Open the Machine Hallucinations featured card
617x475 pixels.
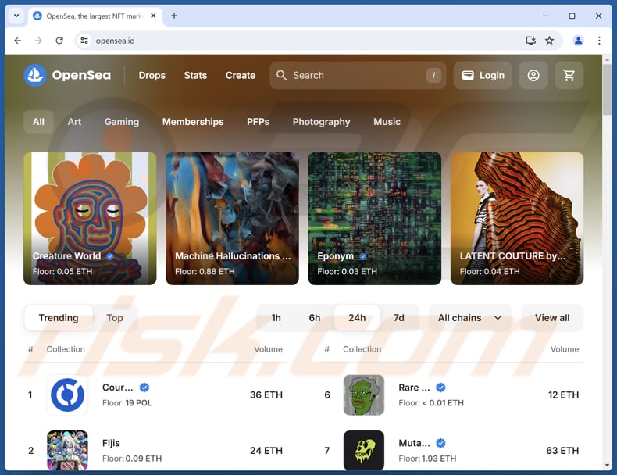point(232,219)
